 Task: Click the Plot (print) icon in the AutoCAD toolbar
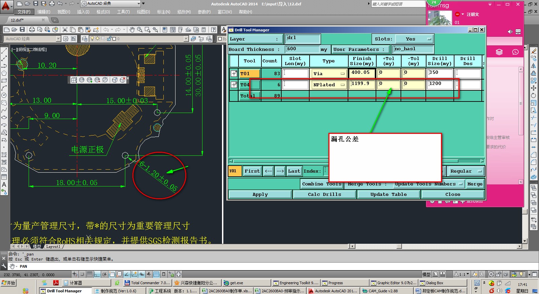click(x=32, y=30)
